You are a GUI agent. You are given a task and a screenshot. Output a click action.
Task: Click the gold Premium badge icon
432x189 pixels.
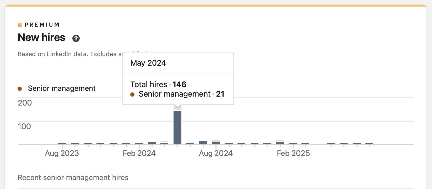click(x=20, y=25)
